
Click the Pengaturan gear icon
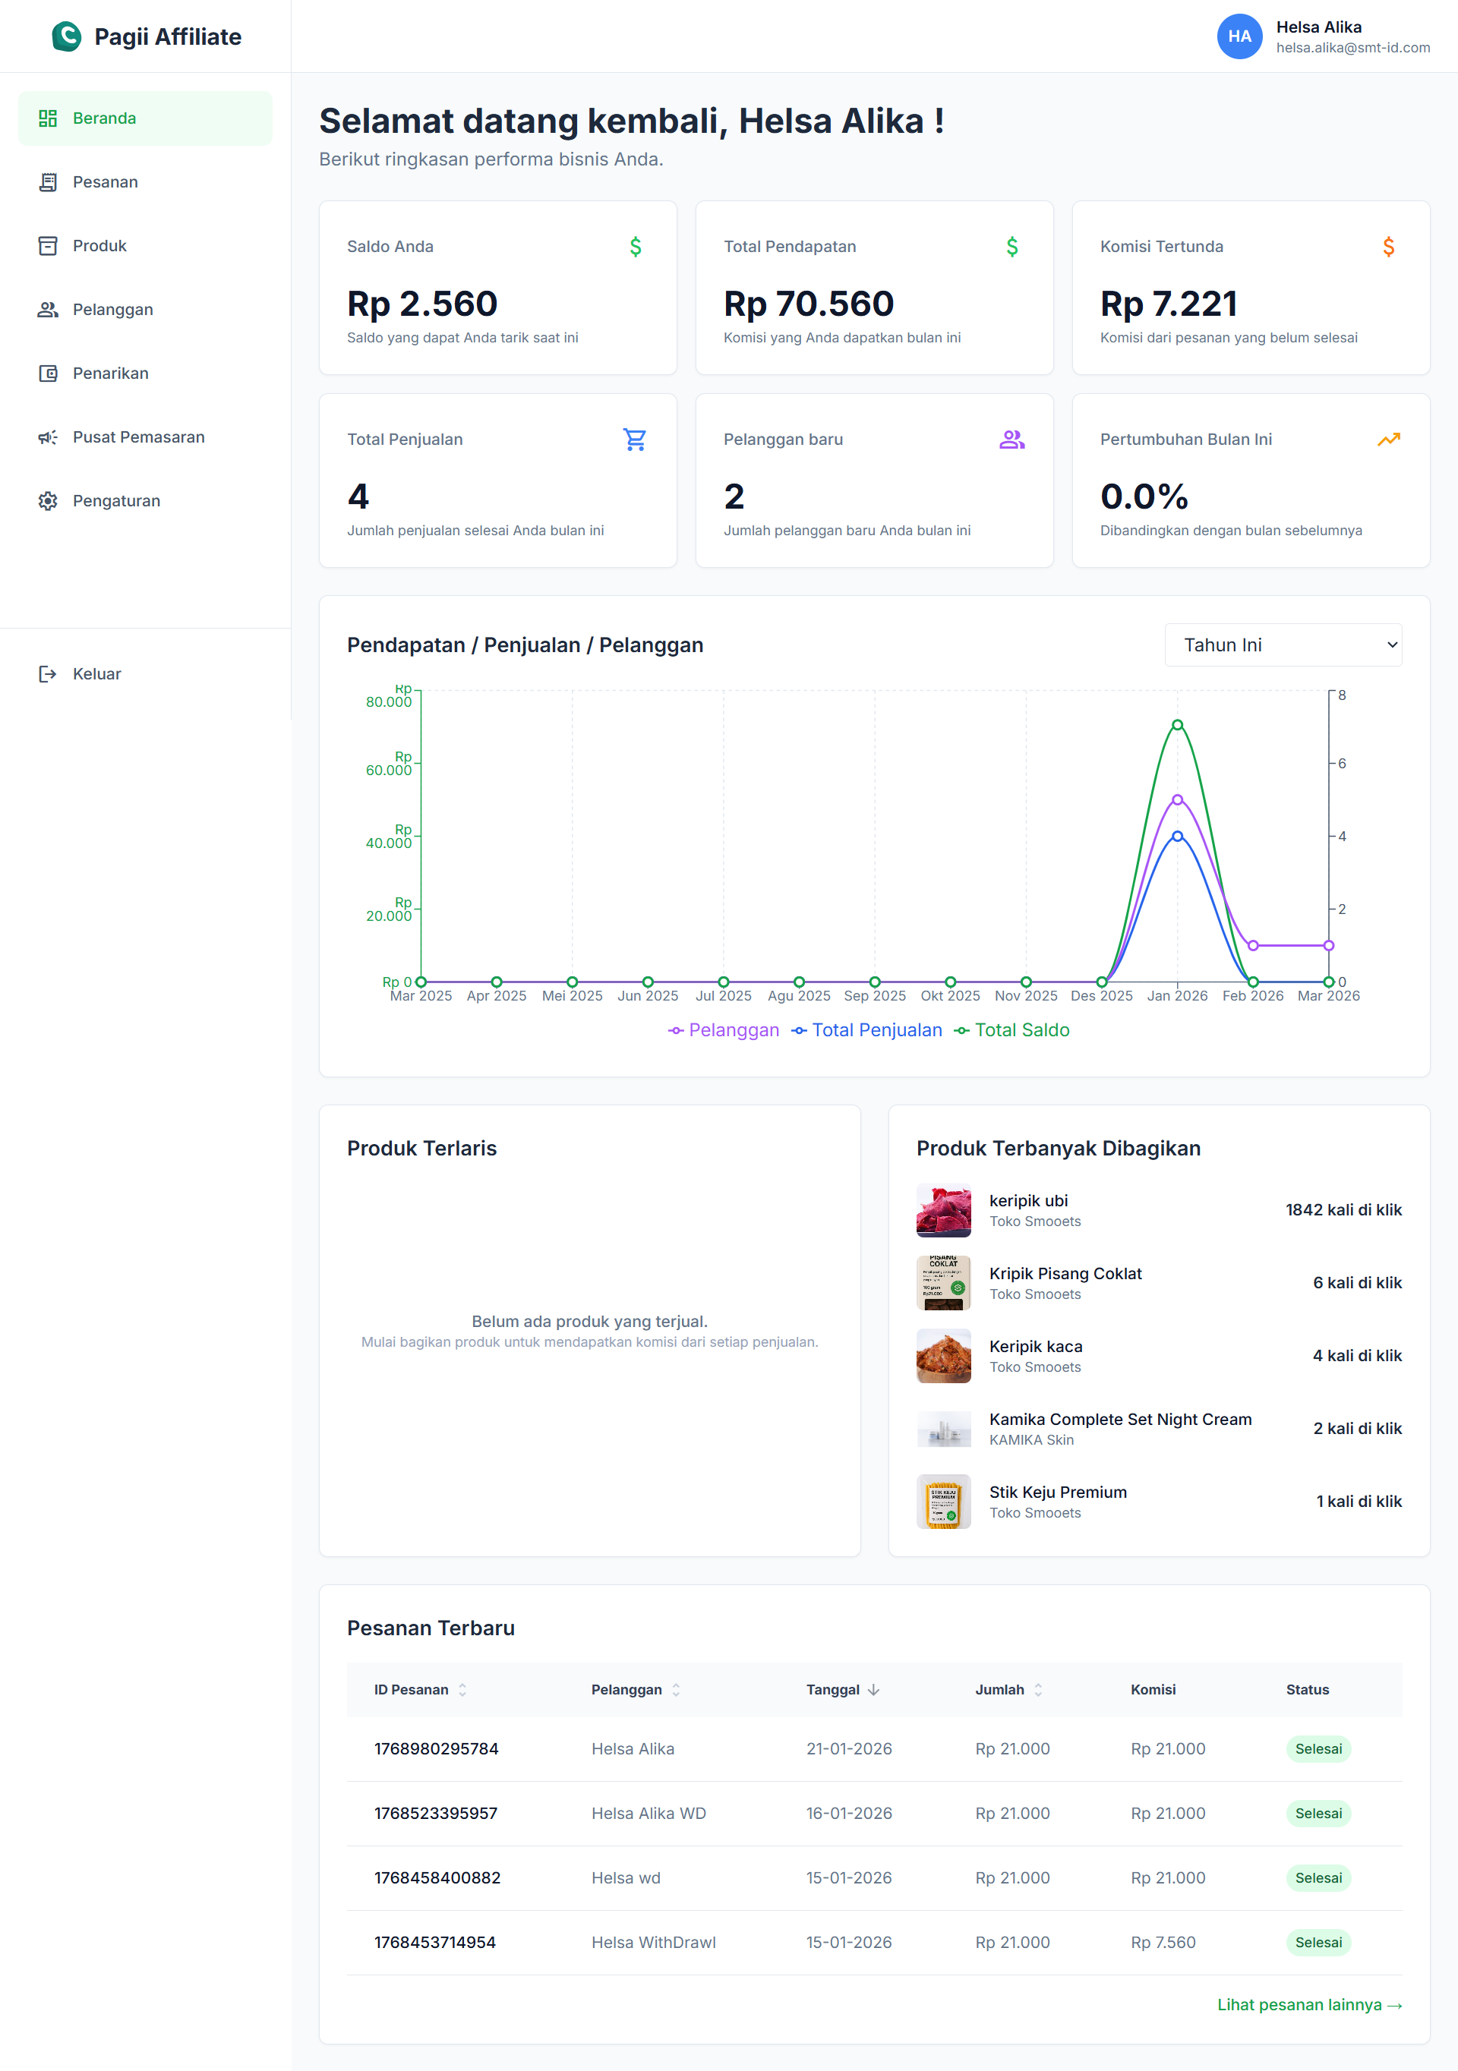pyautogui.click(x=49, y=500)
